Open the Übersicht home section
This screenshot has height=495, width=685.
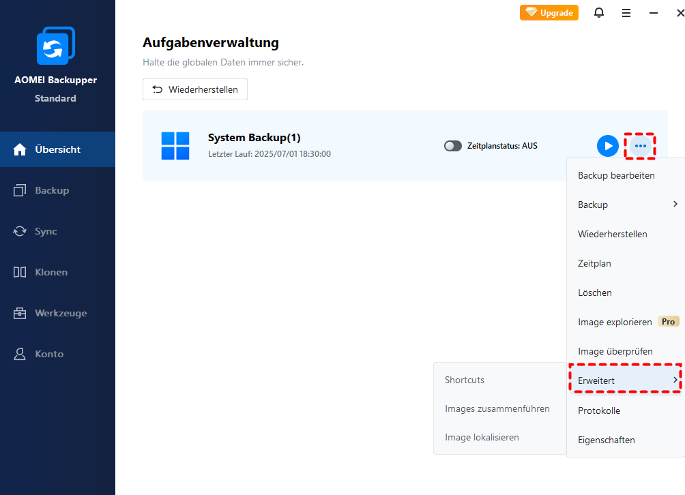point(58,149)
